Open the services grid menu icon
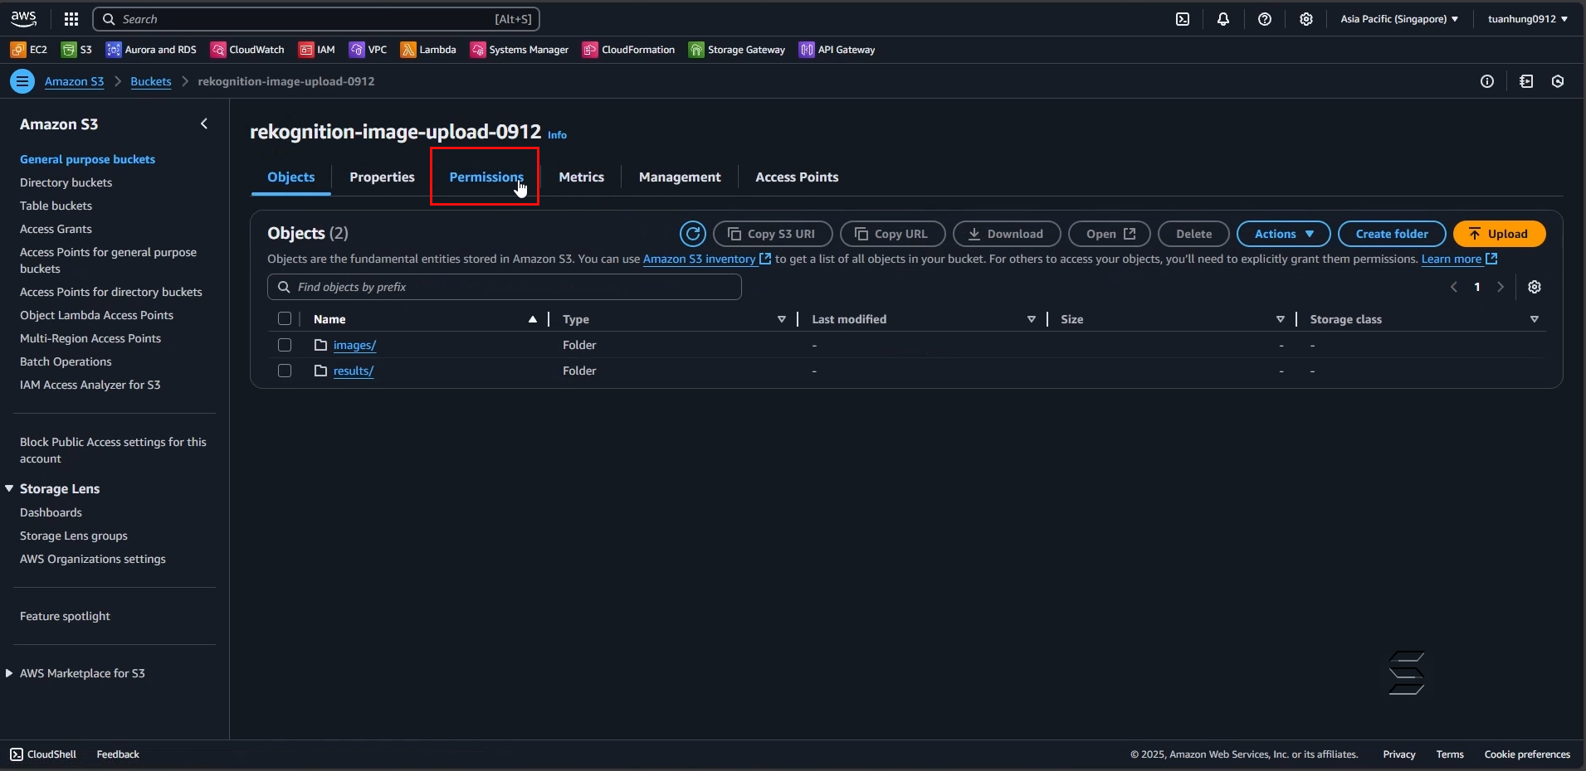Viewport: 1586px width, 771px height. 71,19
